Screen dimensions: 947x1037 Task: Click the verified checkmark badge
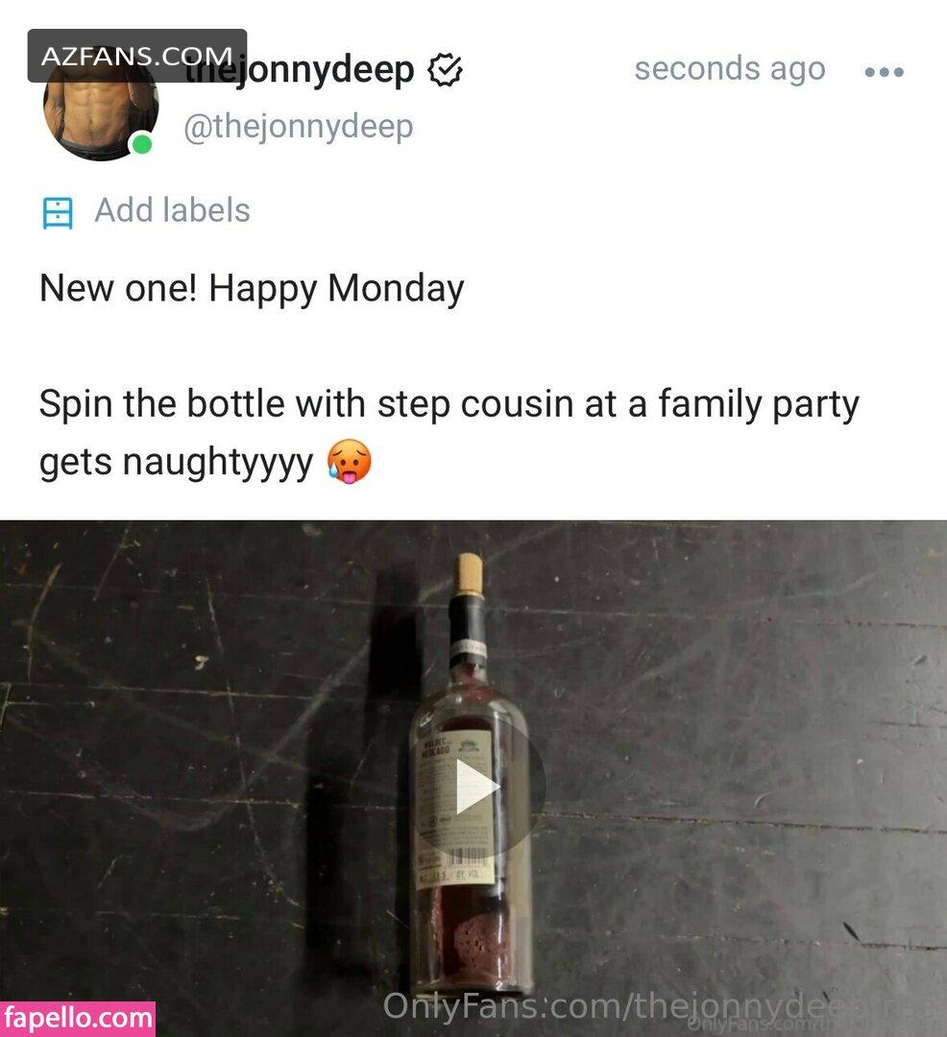coord(445,71)
